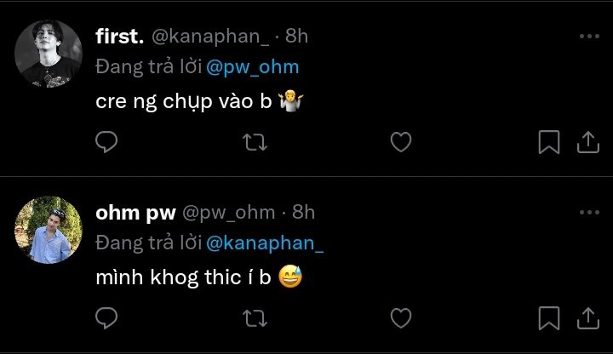Open profile via display name first.

pyautogui.click(x=120, y=37)
